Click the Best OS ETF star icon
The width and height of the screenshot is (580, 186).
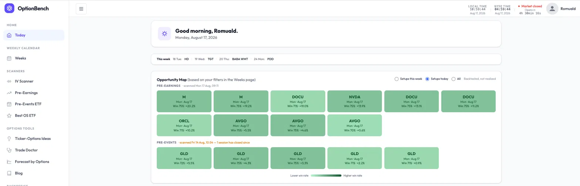pos(9,116)
